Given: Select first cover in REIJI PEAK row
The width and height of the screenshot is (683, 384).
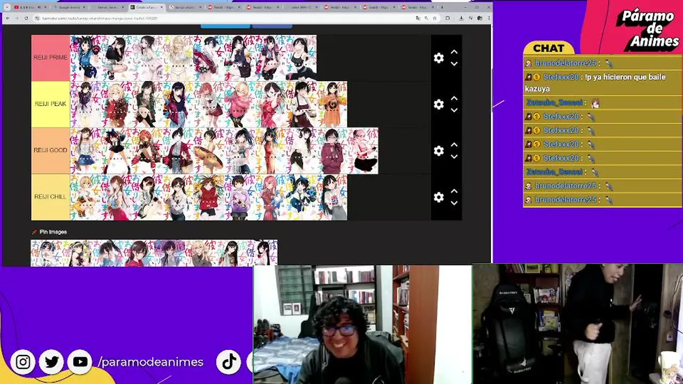Looking at the screenshot, I should [85, 104].
